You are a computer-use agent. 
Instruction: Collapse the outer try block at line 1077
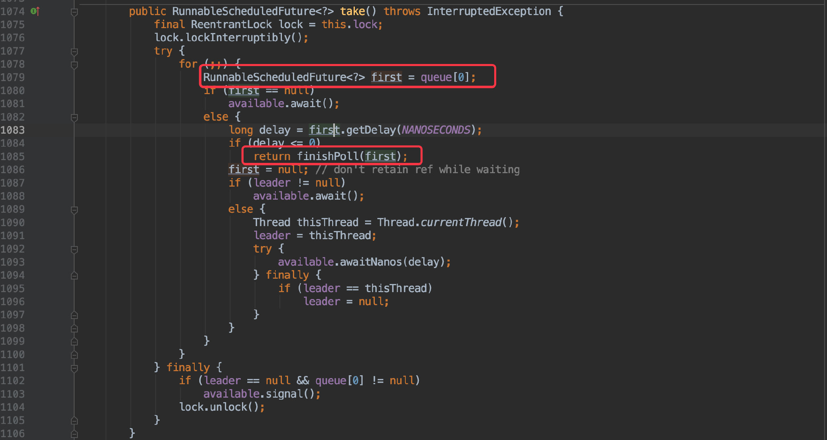click(x=74, y=52)
